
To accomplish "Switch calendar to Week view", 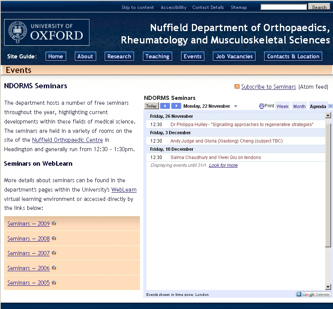I will click(x=282, y=106).
